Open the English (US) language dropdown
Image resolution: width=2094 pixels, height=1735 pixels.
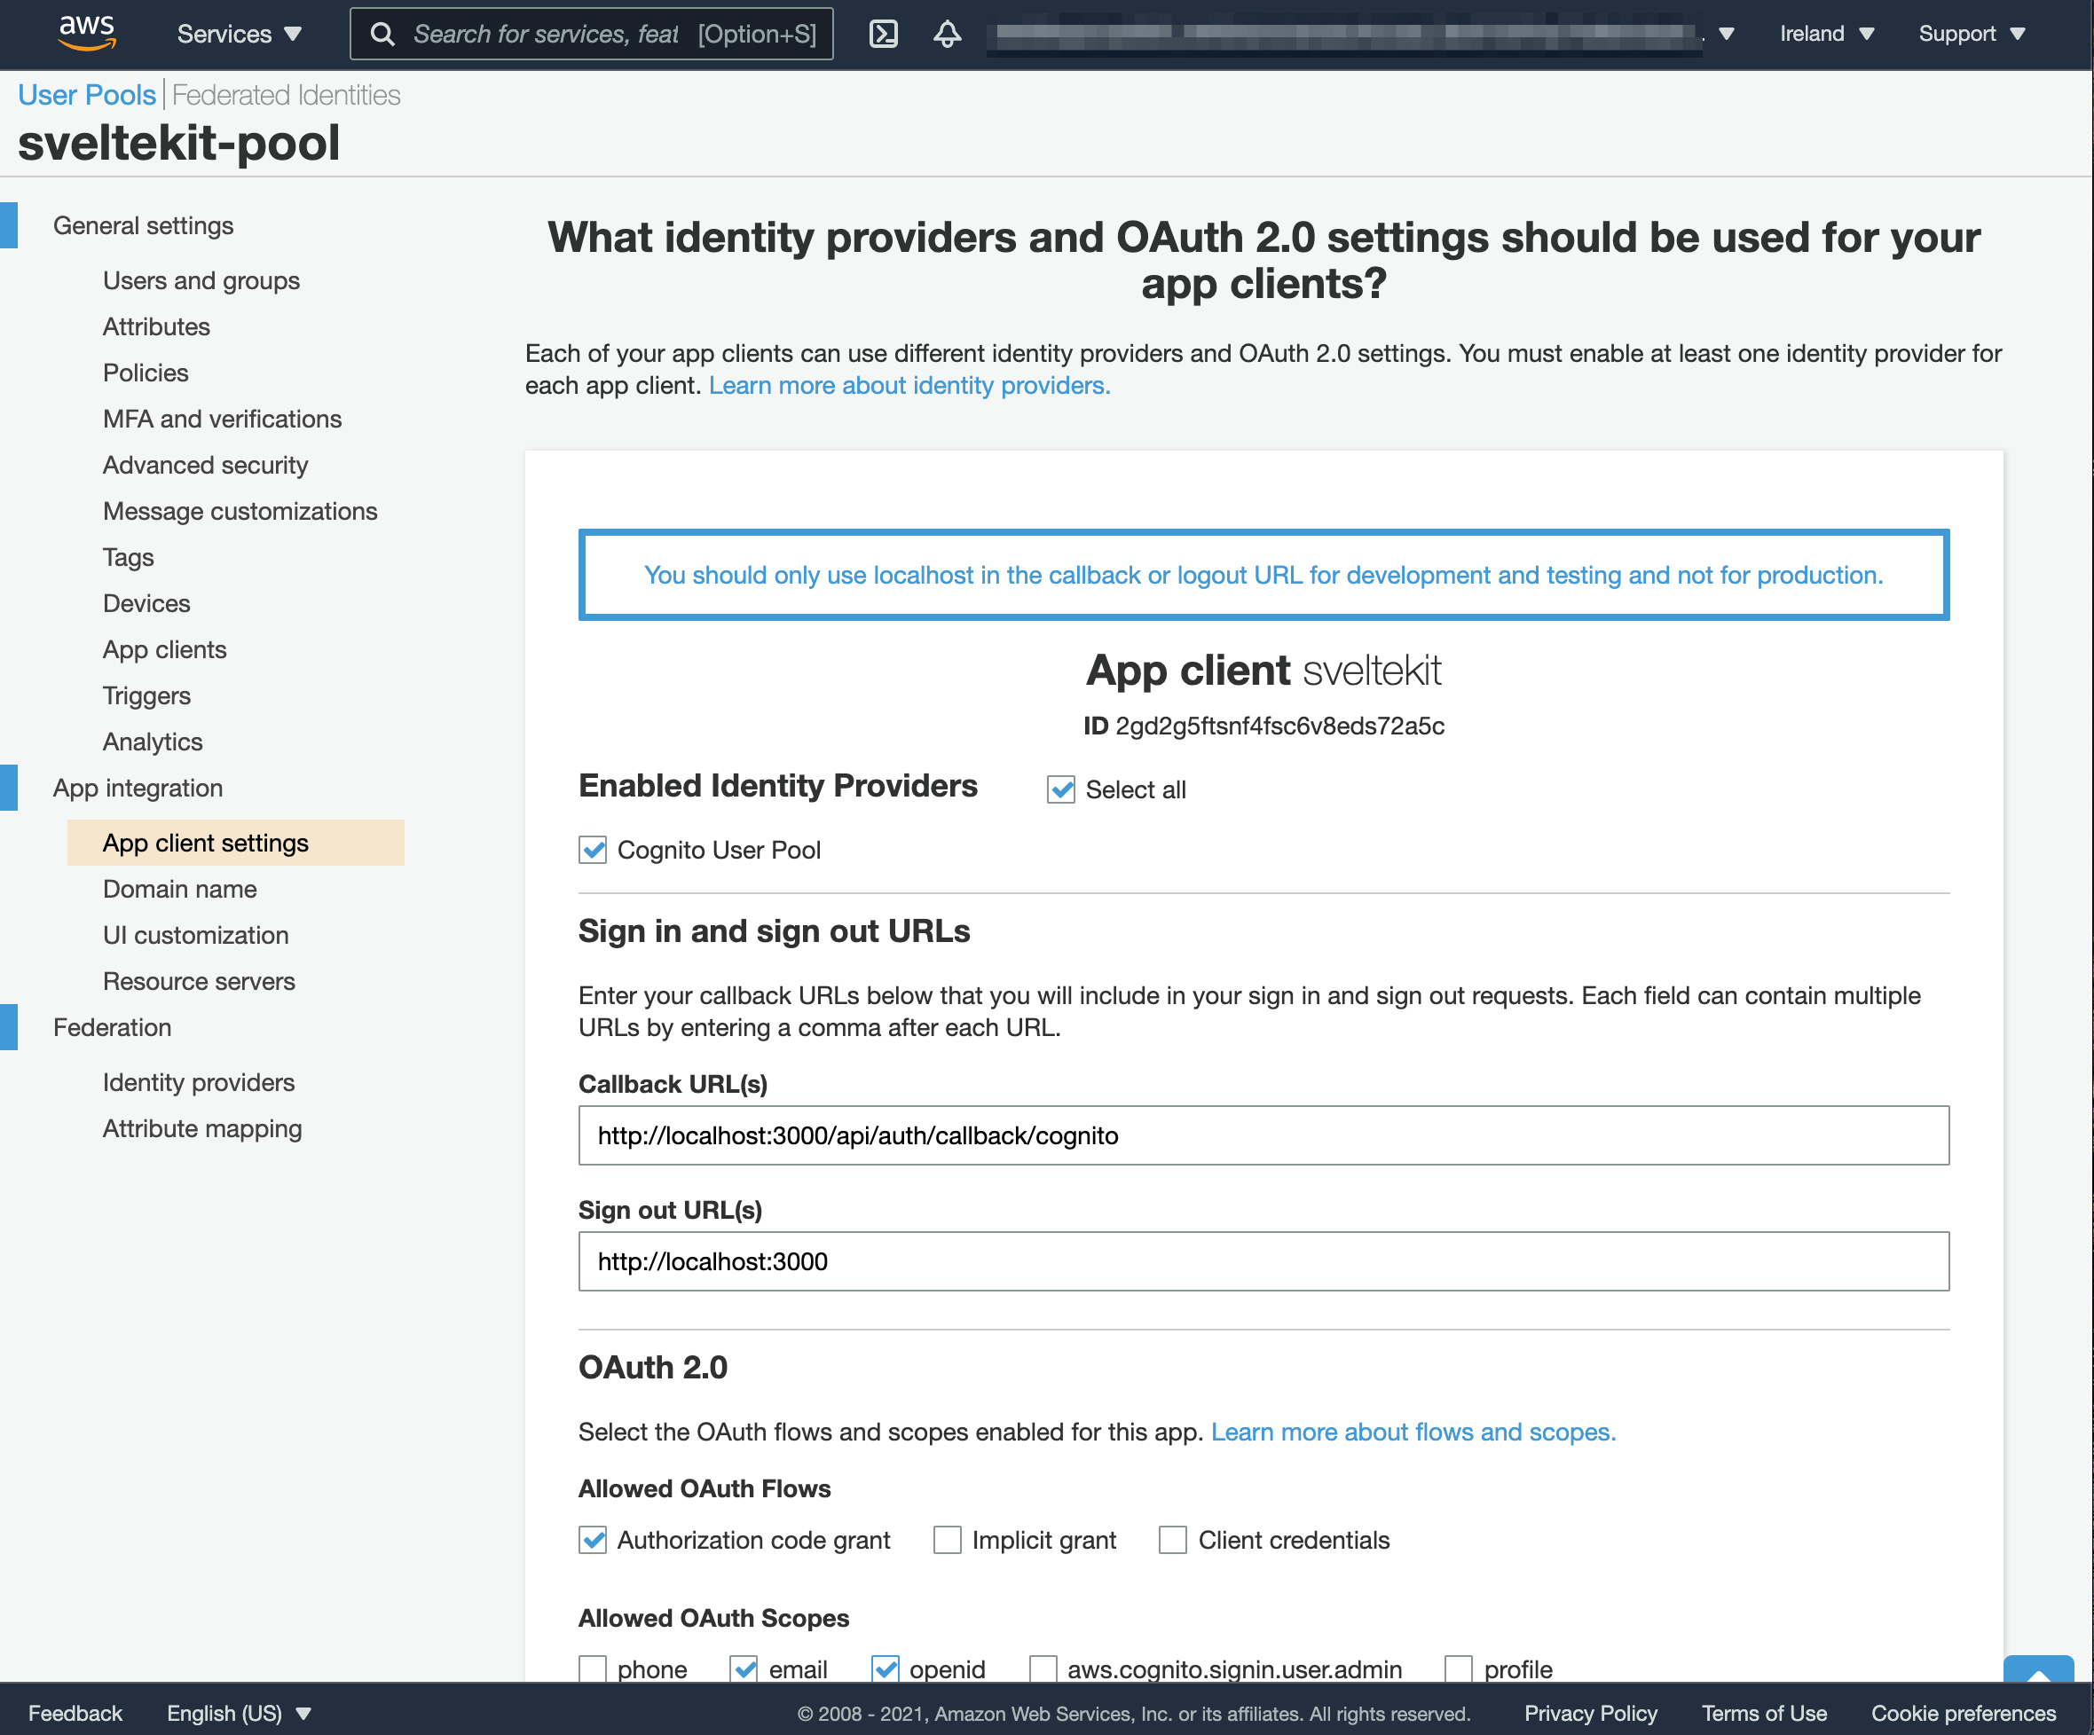(x=240, y=1713)
